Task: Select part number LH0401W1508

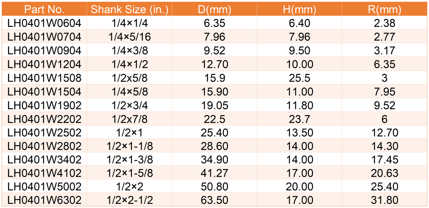Action: [44, 77]
